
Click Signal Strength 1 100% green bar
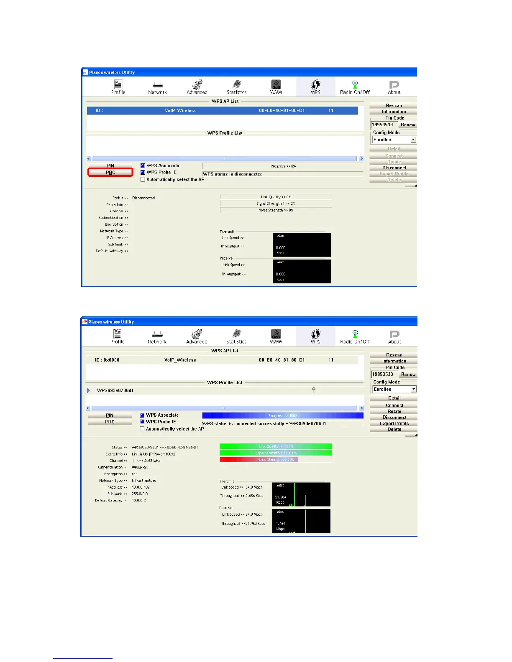coord(276,453)
